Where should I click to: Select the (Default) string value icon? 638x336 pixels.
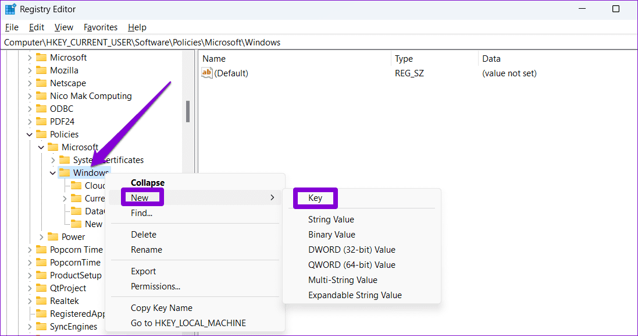[206, 73]
